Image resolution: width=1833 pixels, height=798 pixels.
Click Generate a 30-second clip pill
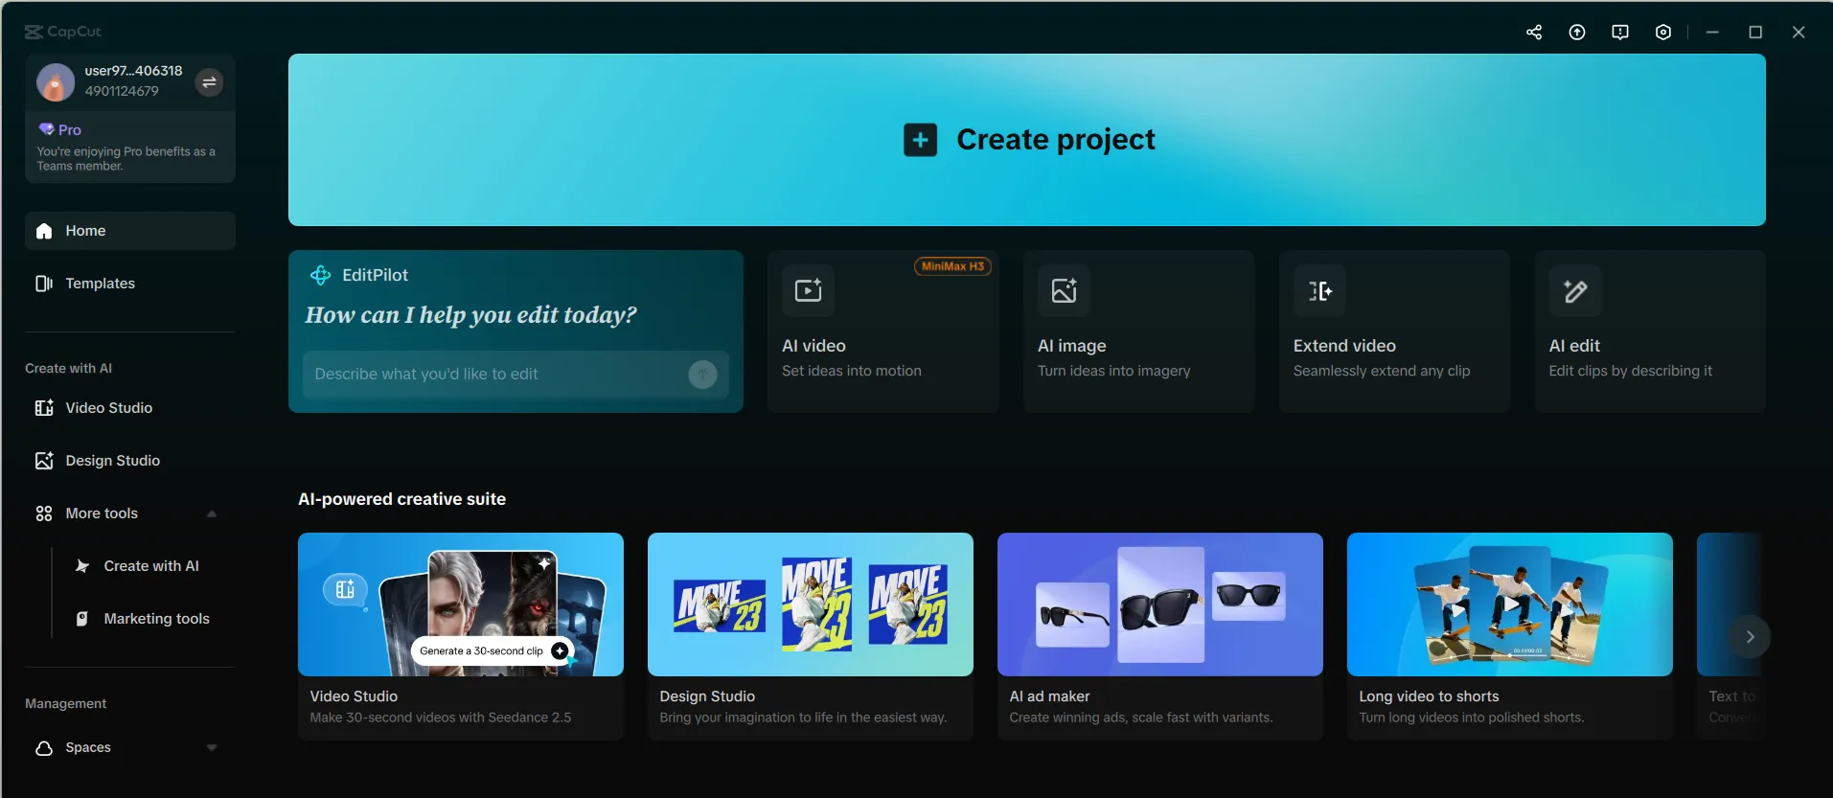[x=493, y=651]
